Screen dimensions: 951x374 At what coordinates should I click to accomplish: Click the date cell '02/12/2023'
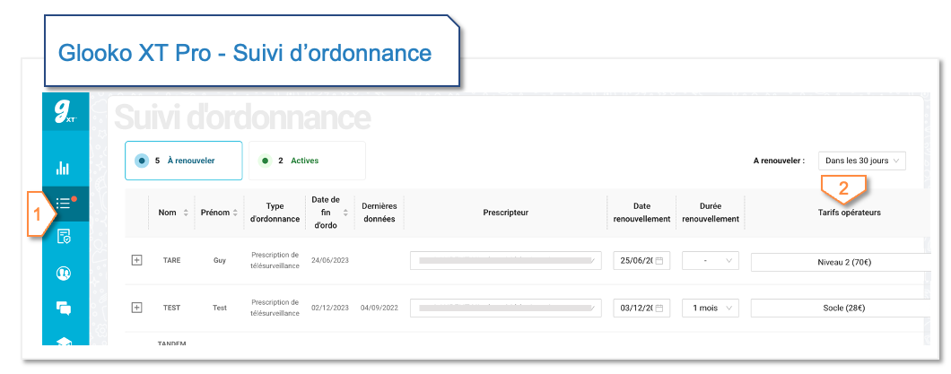[x=328, y=308]
